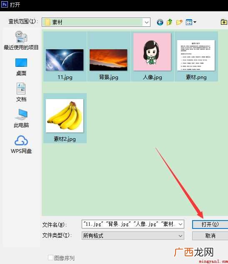Select the 素材.png document thumbnail
Screen dimensions: 228x264
click(x=196, y=56)
